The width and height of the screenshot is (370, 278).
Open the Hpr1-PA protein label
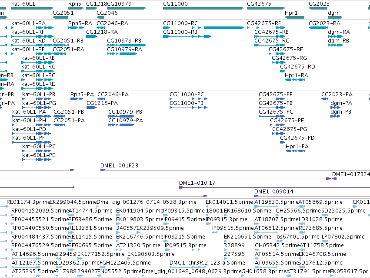(297, 147)
